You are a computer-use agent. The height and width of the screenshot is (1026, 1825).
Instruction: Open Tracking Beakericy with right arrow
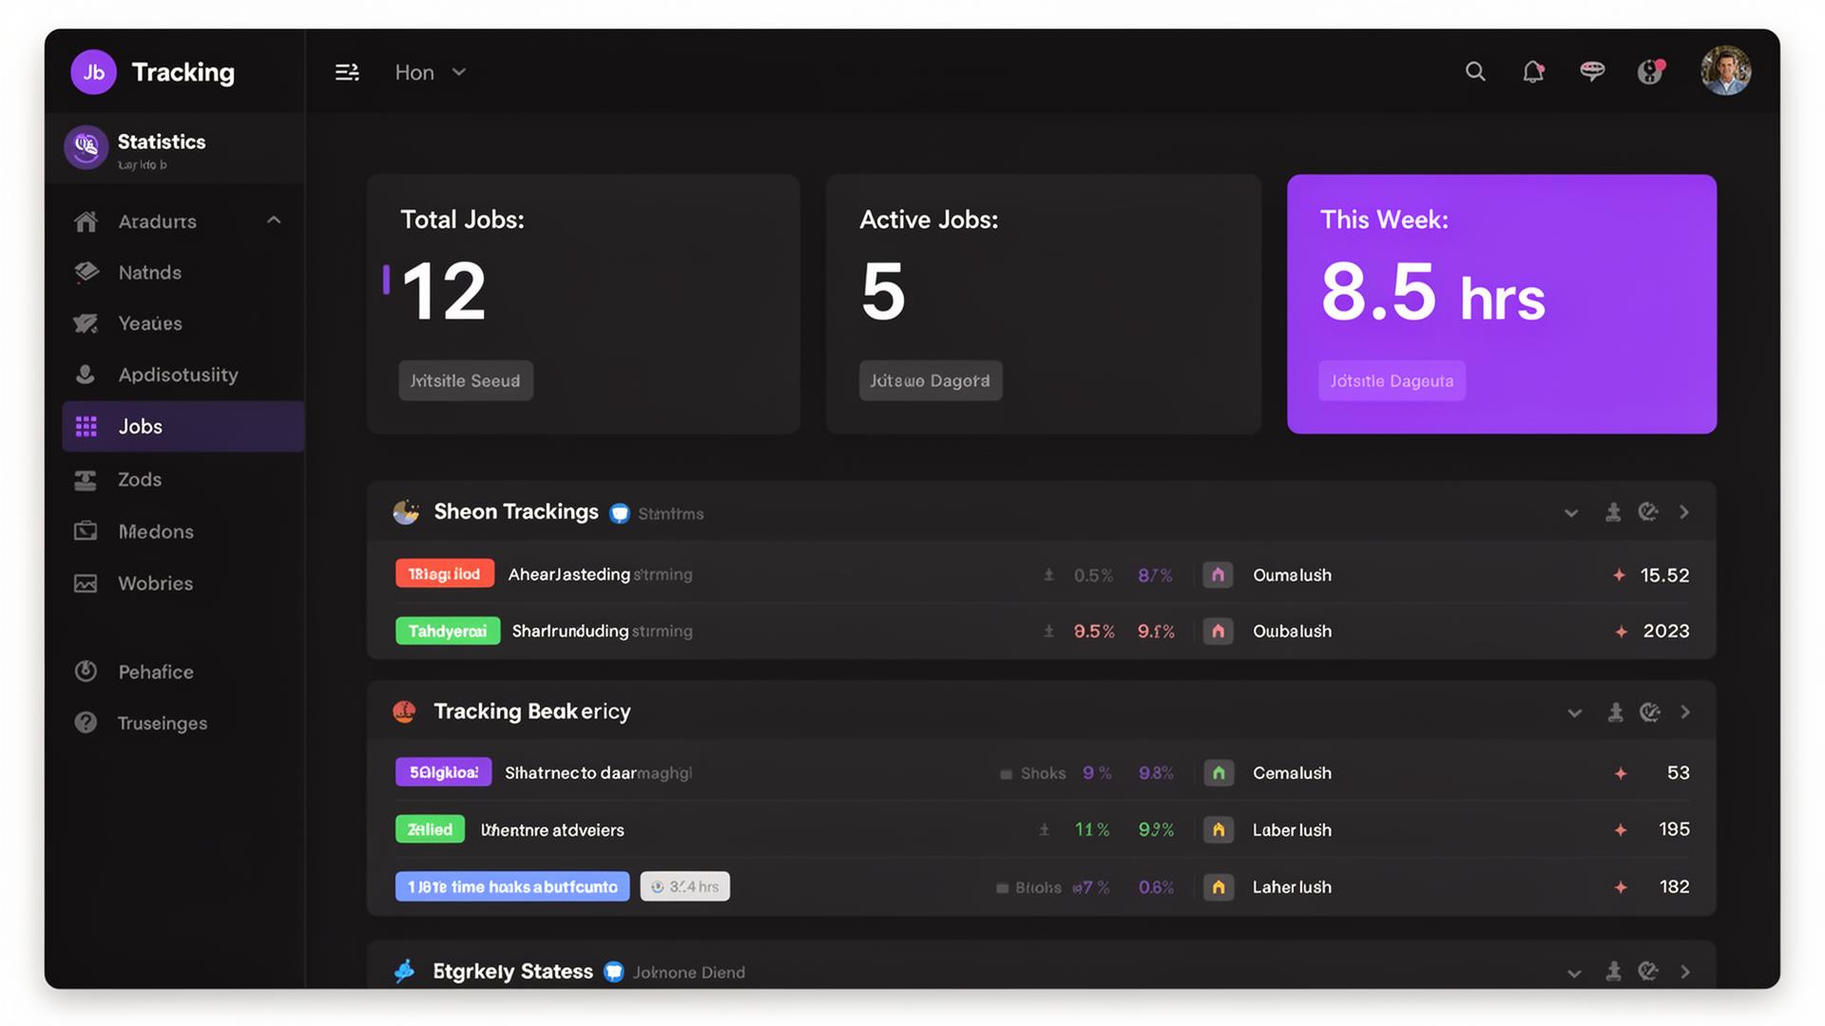1685,712
